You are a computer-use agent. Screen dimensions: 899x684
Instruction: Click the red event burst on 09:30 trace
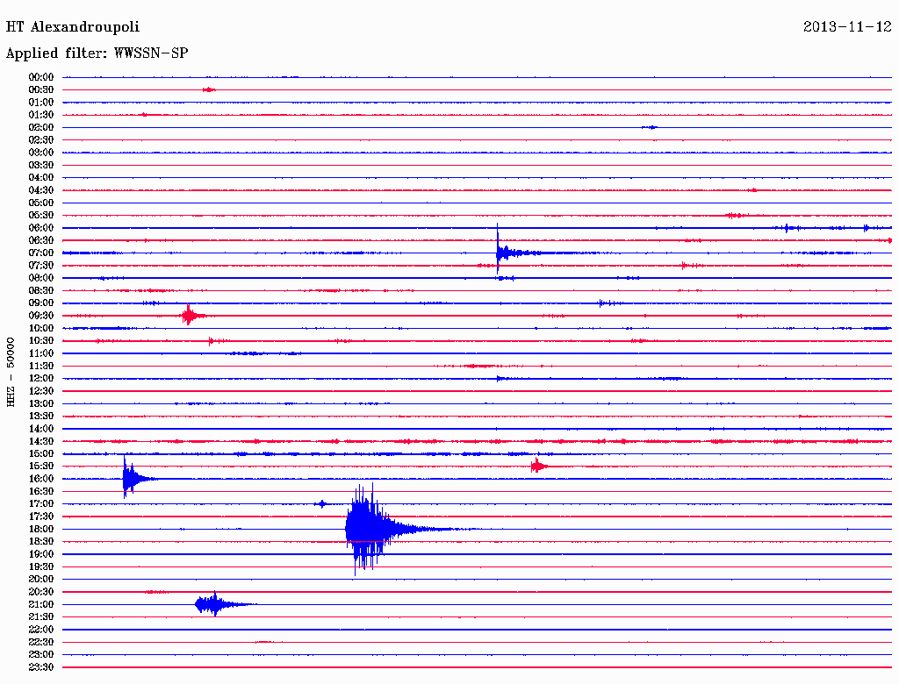point(191,315)
